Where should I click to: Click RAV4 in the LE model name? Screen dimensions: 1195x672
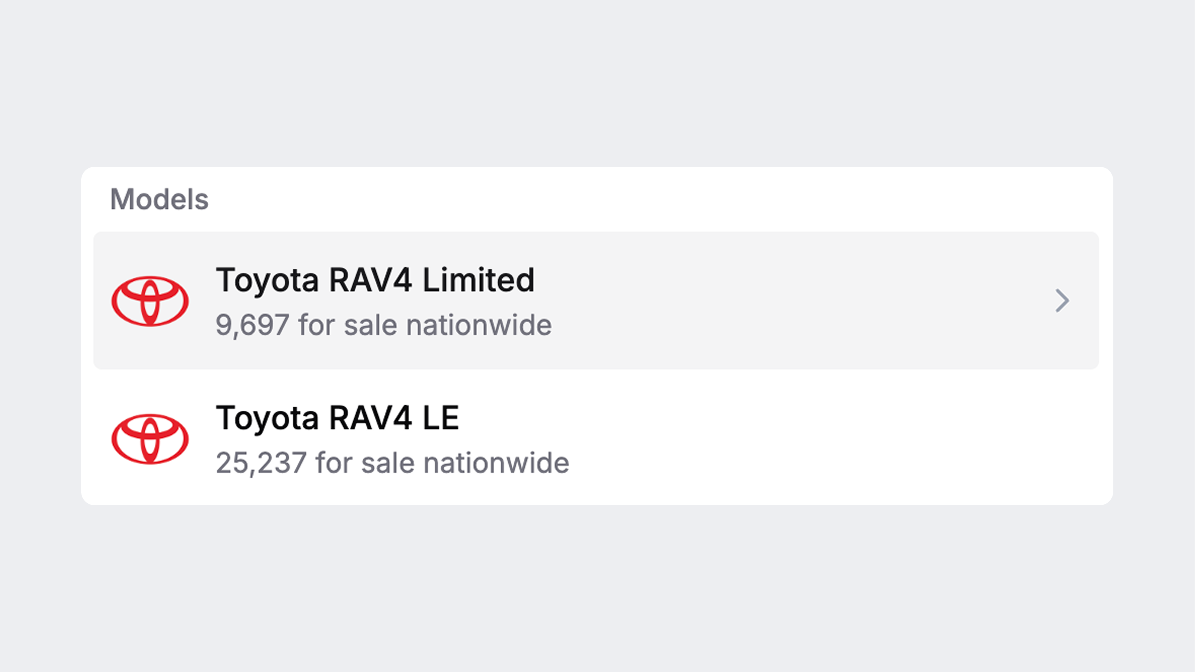(370, 418)
